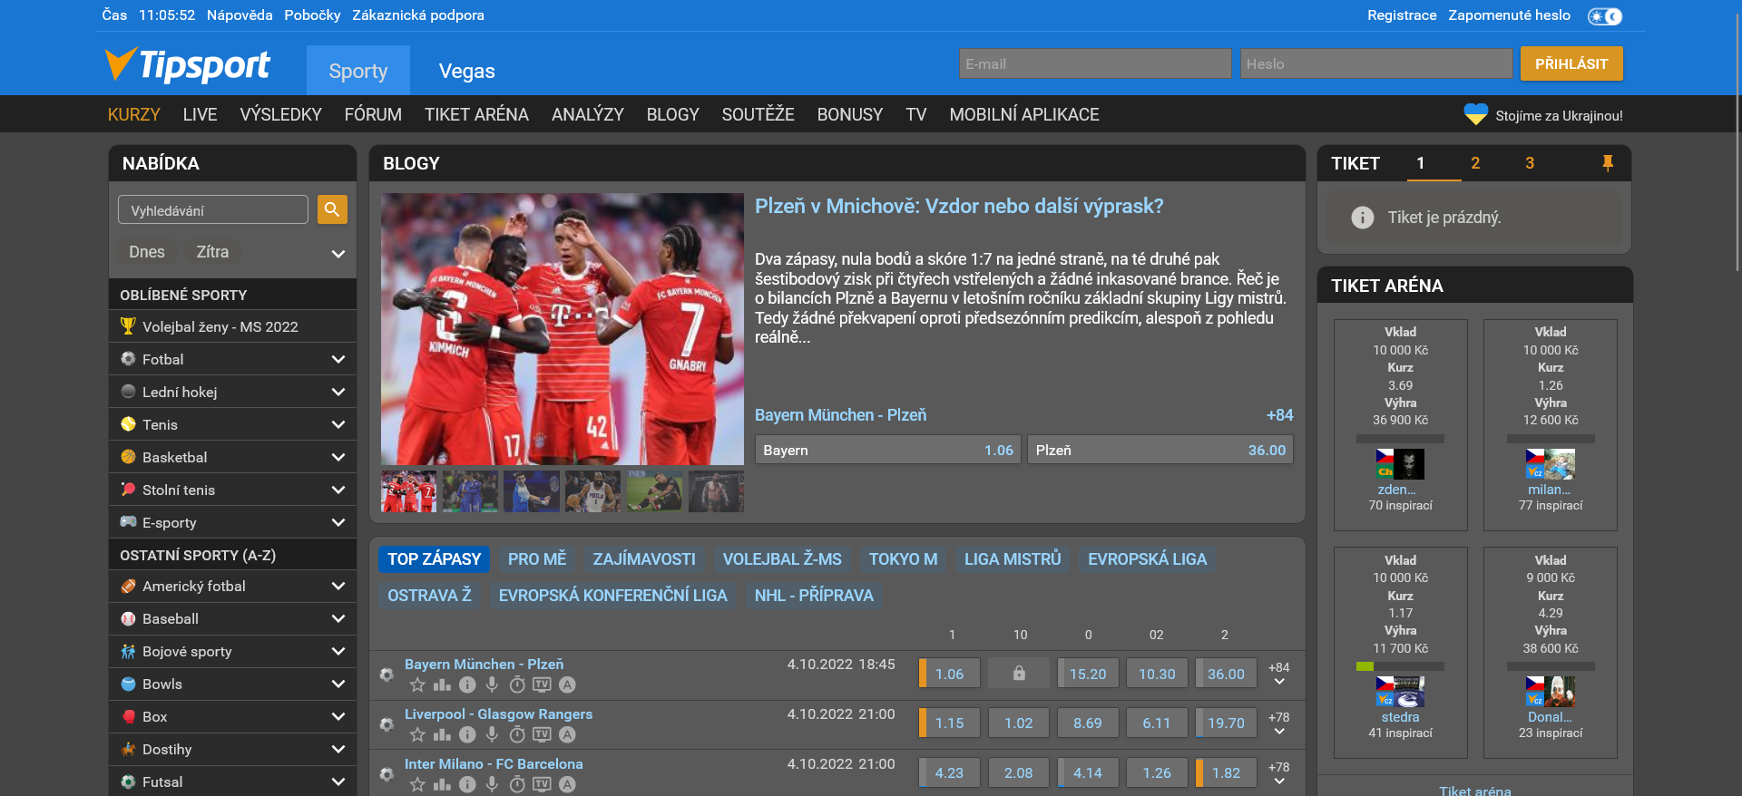Expand the Basketbal category
The height and width of the screenshot is (796, 1742).
[x=338, y=457]
